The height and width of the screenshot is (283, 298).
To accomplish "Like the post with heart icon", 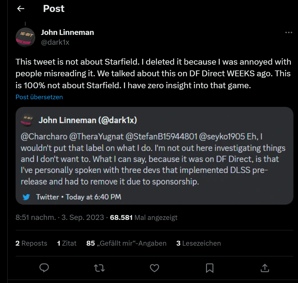I will 154,268.
